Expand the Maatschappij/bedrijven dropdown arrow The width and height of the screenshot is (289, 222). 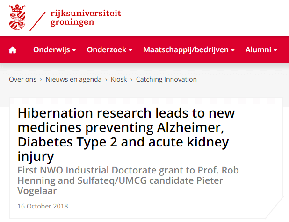(x=232, y=50)
